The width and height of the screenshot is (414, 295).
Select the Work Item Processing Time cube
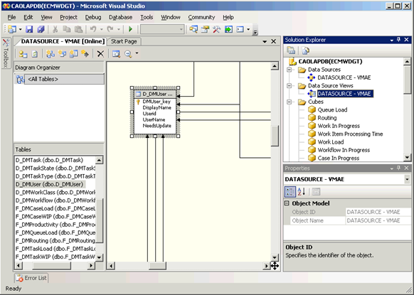[350, 134]
